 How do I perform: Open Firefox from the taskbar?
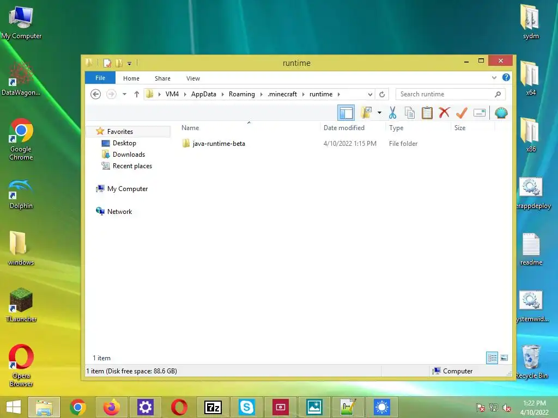(111, 407)
